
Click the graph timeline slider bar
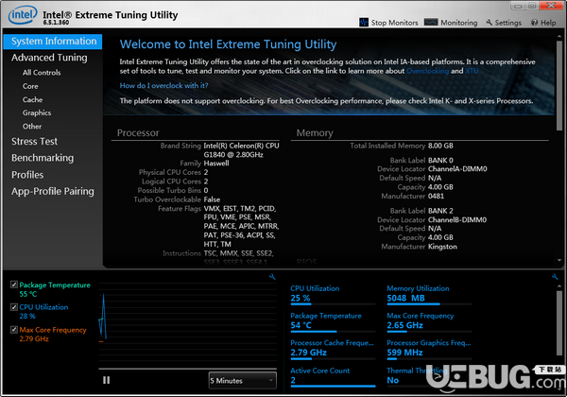click(188, 370)
